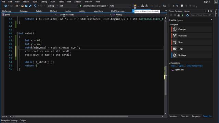219x123 pixels.
Task: Select gems.sln in the Solutions list
Action: 179,70
